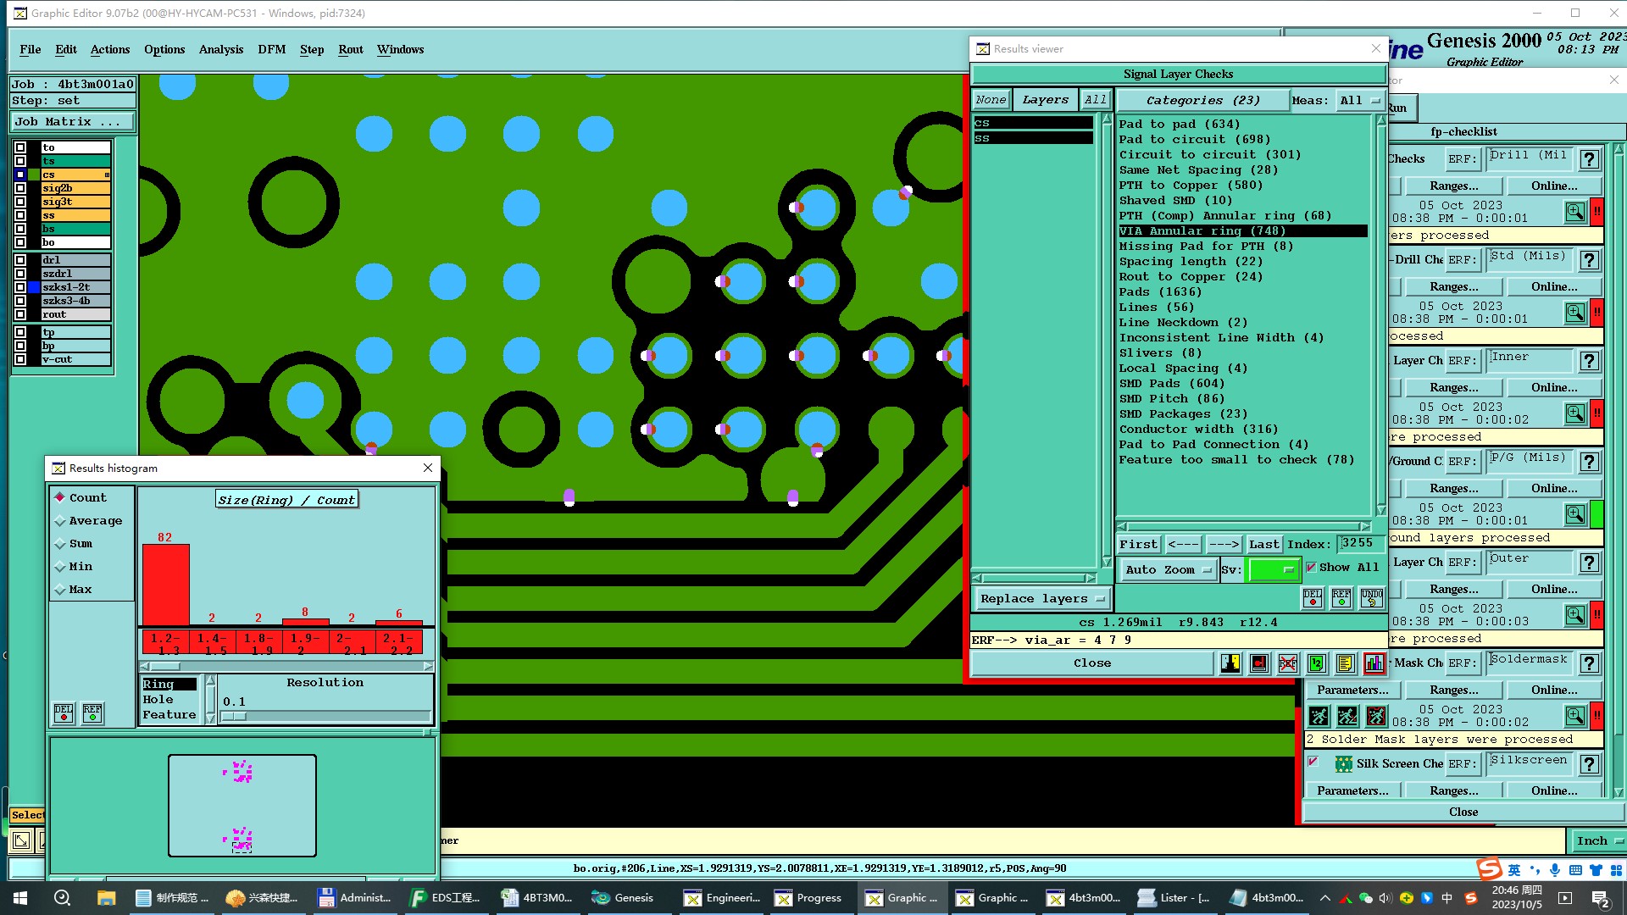
Task: Expand the Replace layers dropdown
Action: [1041, 599]
